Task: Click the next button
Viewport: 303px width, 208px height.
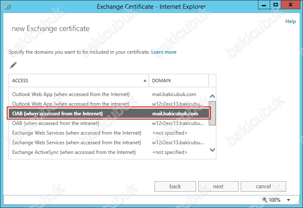Action: click(218, 186)
